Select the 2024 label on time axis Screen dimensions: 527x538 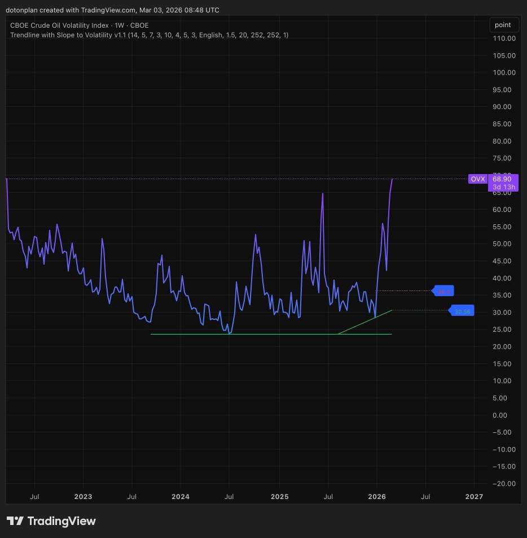[180, 497]
